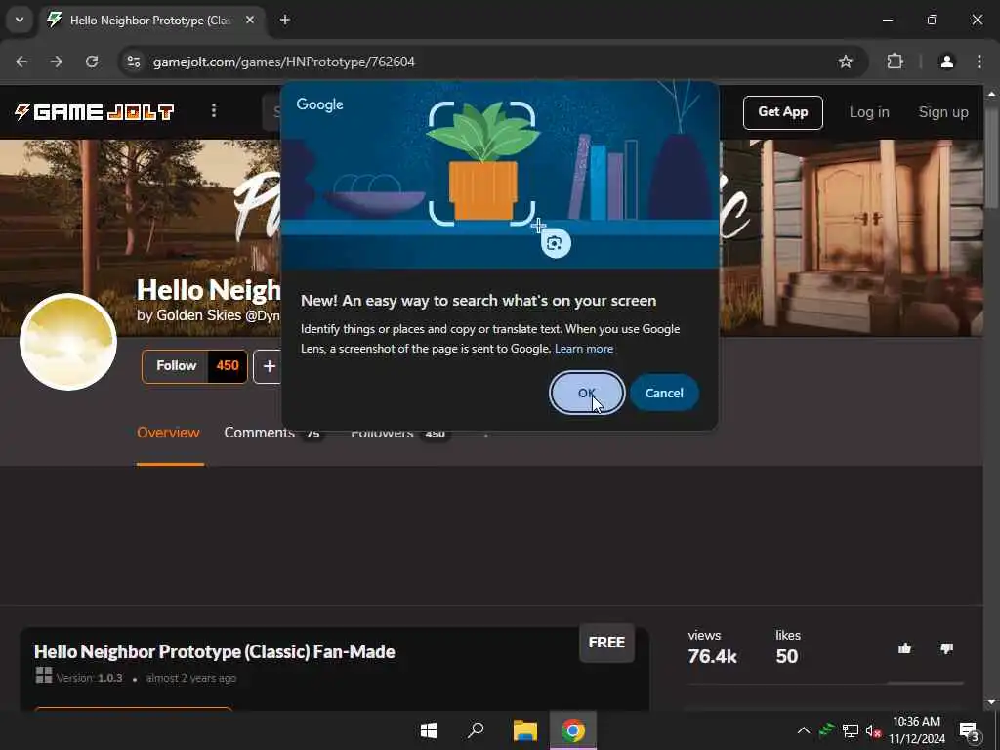
Task: Open Game Jolt's vertical dots menu
Action: point(214,111)
